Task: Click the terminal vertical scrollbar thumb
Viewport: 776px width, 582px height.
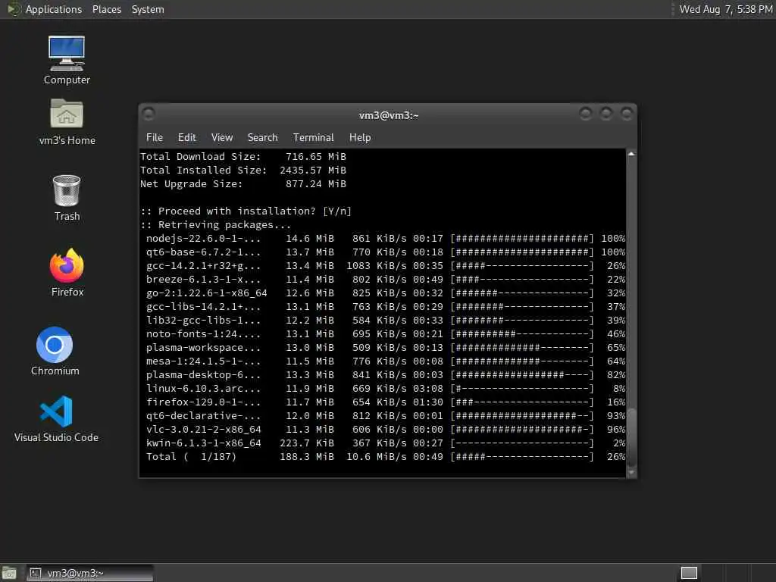Action: (631, 437)
